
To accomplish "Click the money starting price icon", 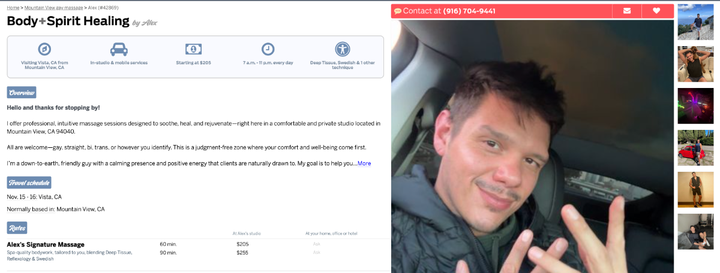I will (x=193, y=49).
